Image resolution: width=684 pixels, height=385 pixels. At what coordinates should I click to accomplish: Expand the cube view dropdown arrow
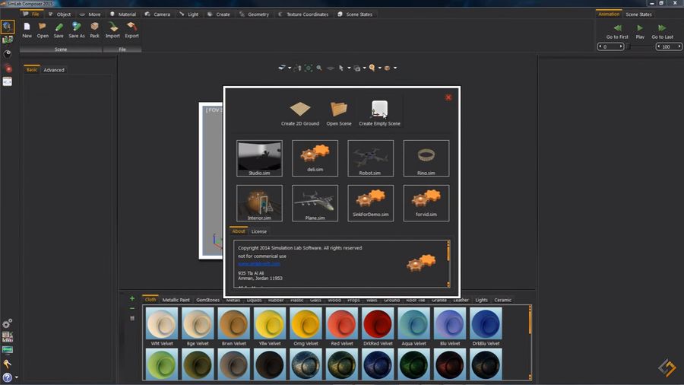click(395, 68)
